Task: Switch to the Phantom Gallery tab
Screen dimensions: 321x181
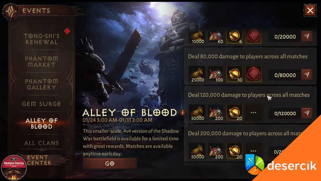Action: click(42, 84)
